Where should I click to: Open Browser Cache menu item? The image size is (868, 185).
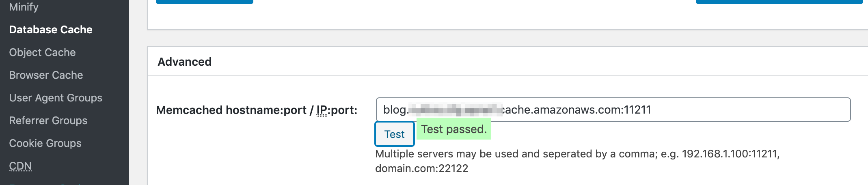point(46,75)
